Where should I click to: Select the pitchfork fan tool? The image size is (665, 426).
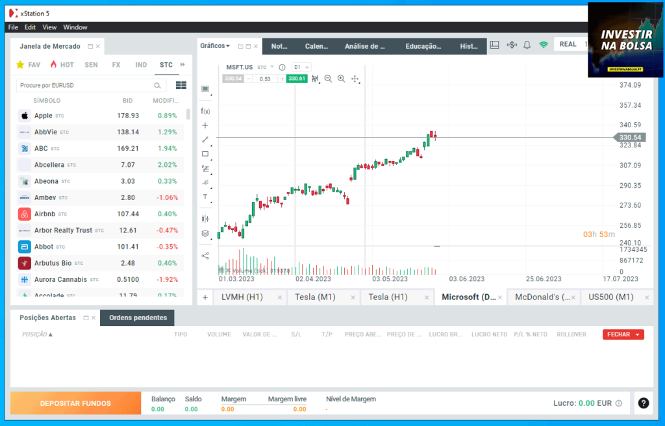point(205,182)
